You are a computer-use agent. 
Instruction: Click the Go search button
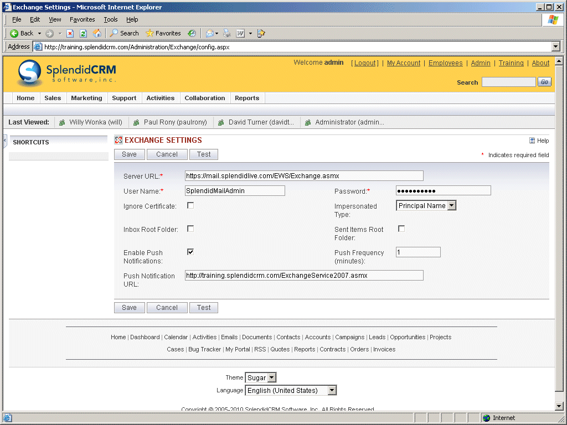(x=544, y=82)
